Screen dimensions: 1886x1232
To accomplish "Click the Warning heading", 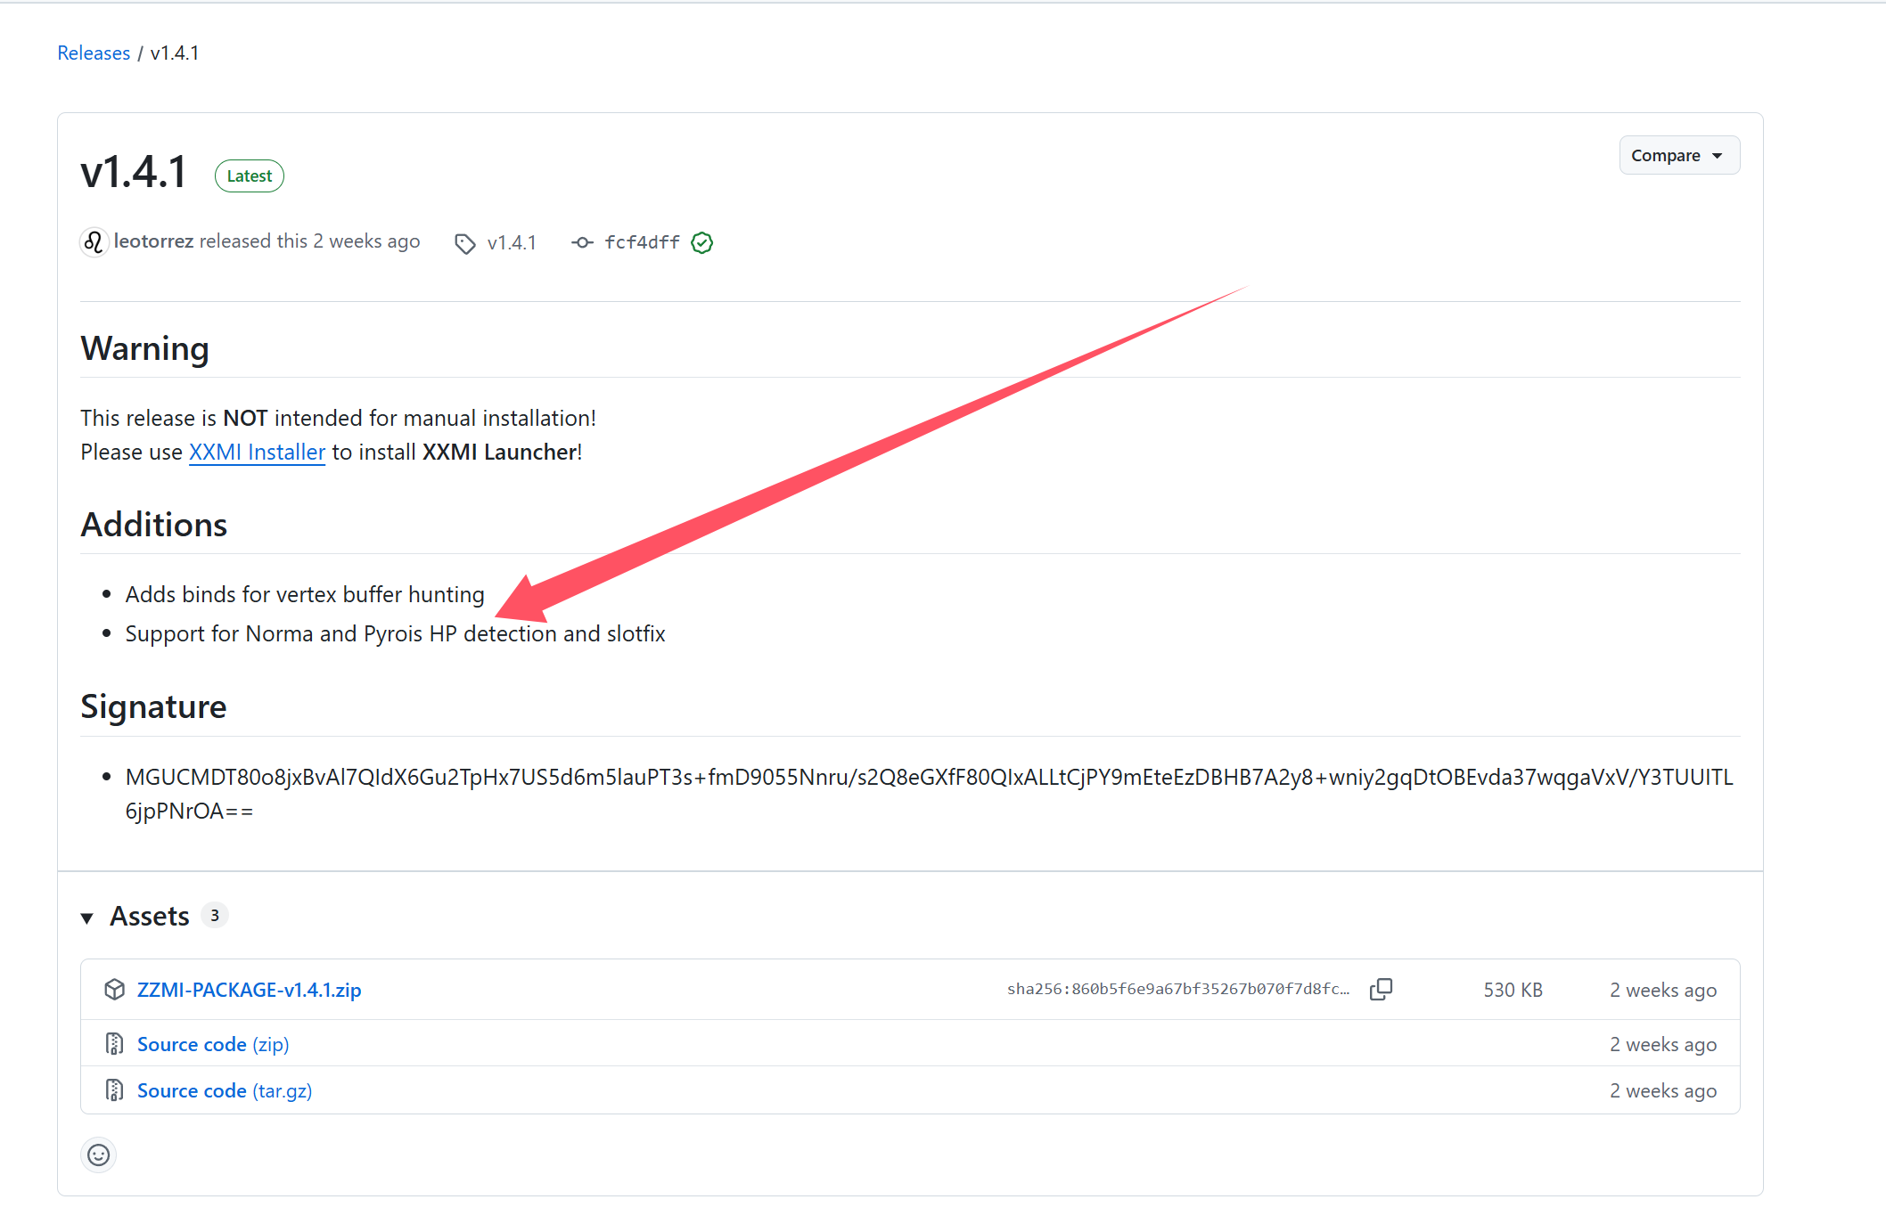I will (144, 348).
